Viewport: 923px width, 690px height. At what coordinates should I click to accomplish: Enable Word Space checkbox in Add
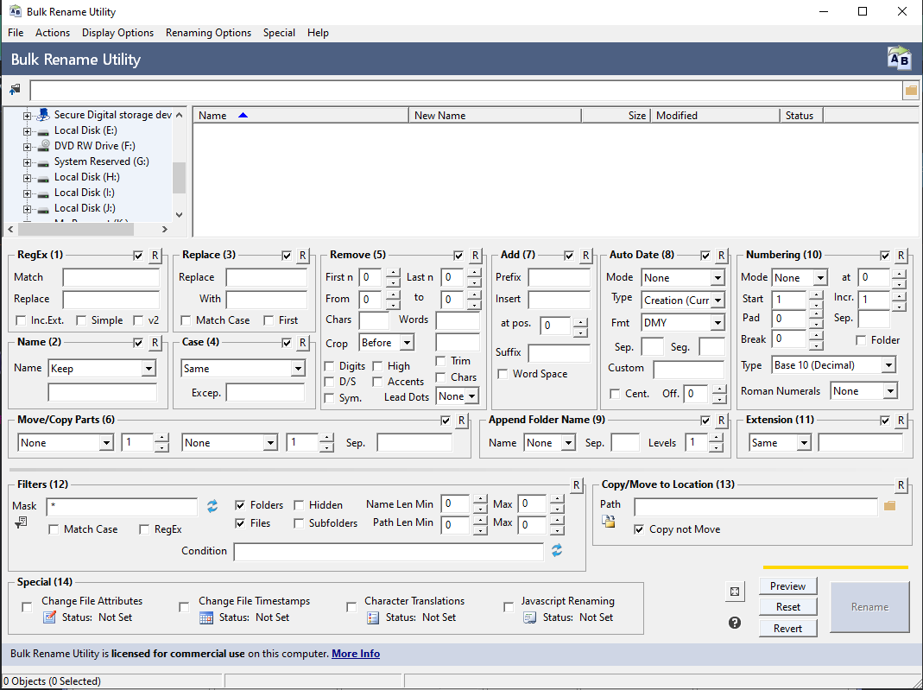(x=503, y=375)
